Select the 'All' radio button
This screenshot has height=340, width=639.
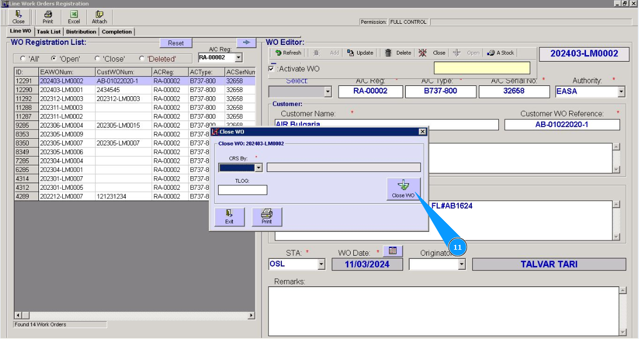(x=23, y=58)
